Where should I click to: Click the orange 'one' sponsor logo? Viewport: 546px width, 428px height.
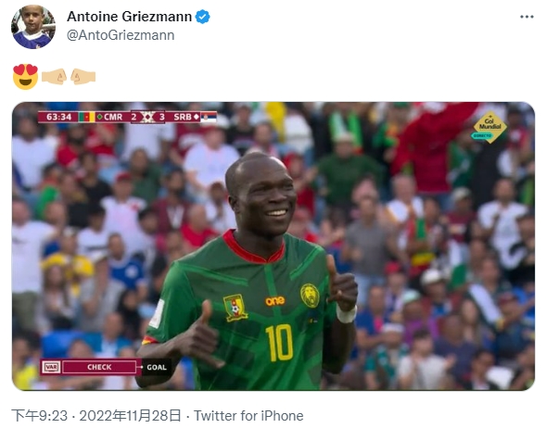pos(275,301)
